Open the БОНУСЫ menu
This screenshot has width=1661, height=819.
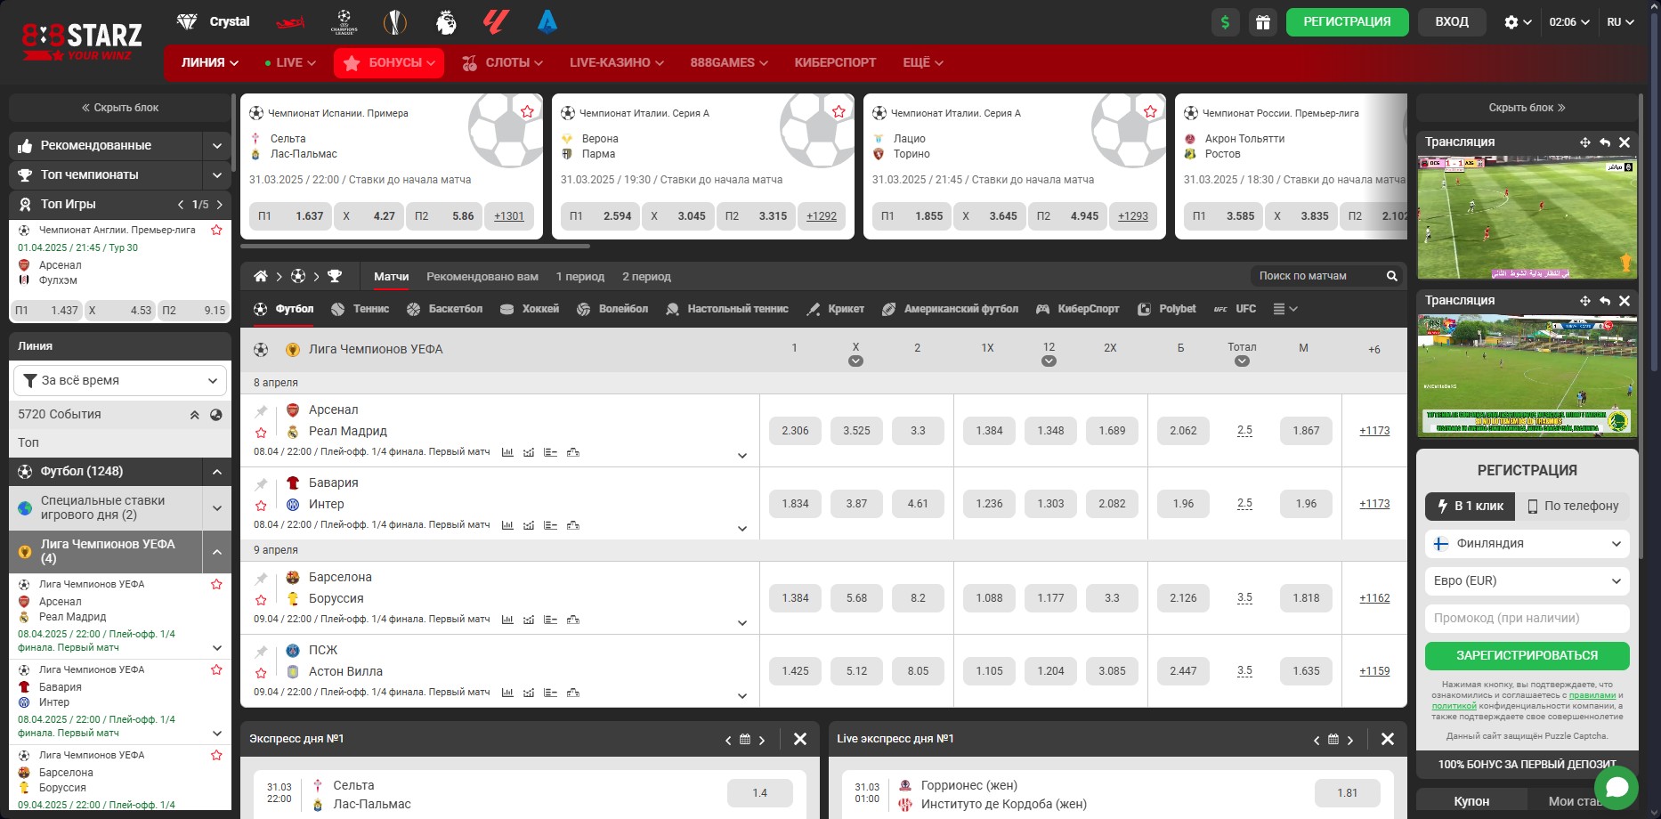tap(389, 62)
